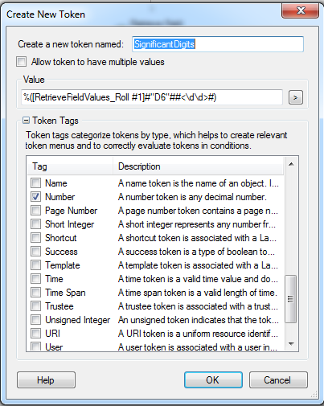Check the Name tag checkbox
The image size is (324, 406).
pos(35,183)
